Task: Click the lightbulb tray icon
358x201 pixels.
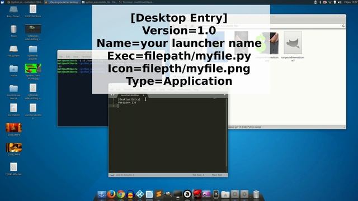Action: click(x=335, y=2)
